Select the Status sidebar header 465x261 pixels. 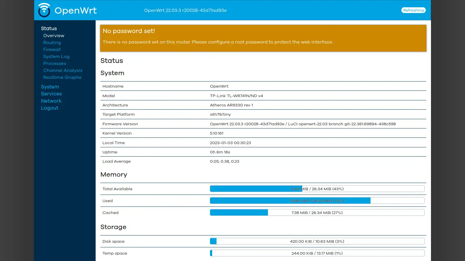tap(49, 28)
